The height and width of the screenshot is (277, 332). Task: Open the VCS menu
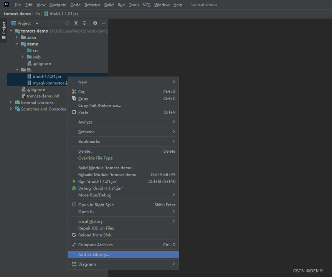tap(147, 5)
